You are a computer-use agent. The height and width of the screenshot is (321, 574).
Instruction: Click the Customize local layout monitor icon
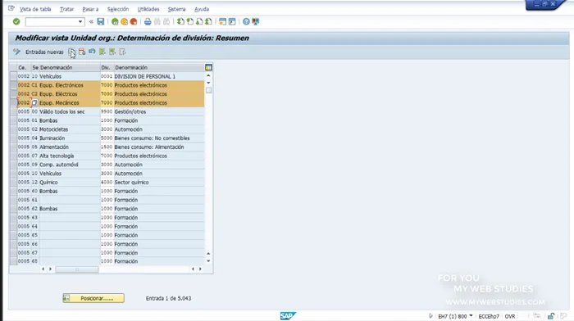click(x=256, y=21)
